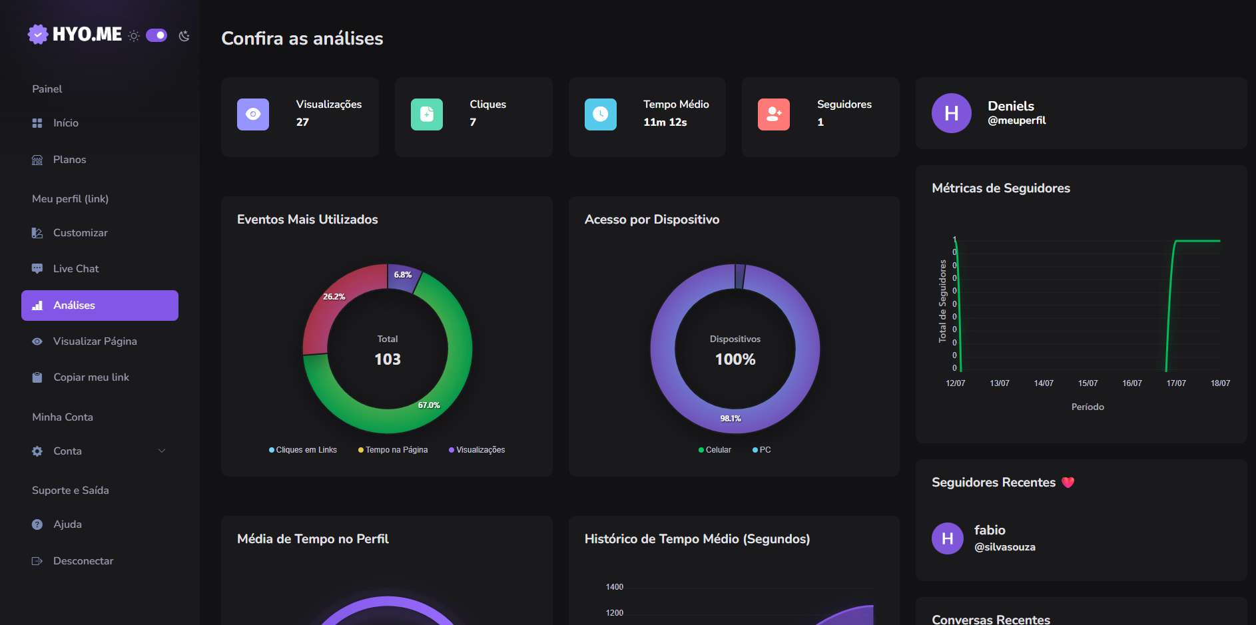Click the profile name Deniels
The image size is (1256, 625).
[x=1011, y=106]
